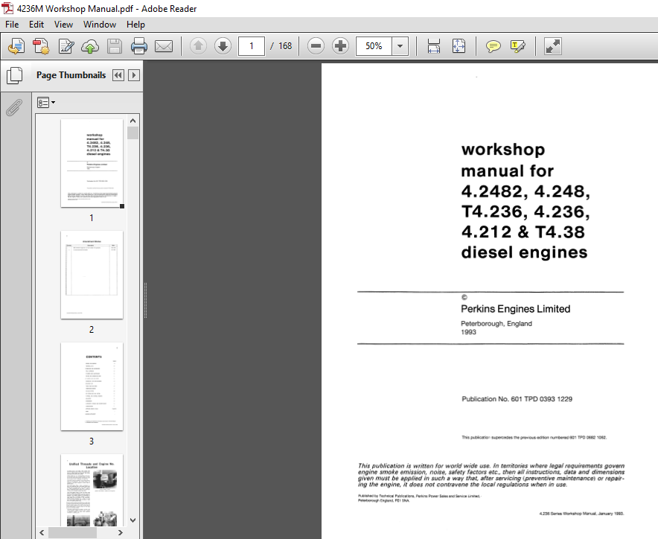Select the Highlight text tool icon
Image resolution: width=658 pixels, height=539 pixels.
[x=518, y=46]
